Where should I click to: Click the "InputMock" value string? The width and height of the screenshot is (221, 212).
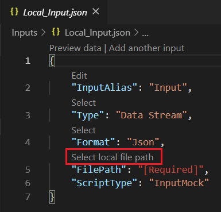point(179,183)
